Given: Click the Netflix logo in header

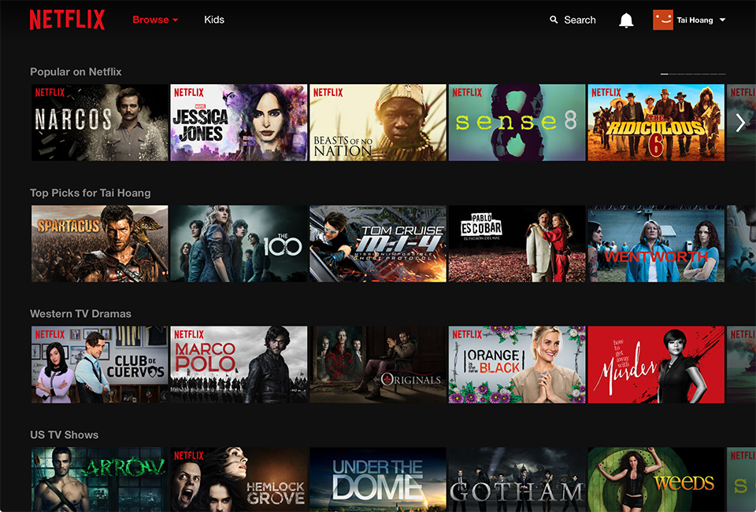Looking at the screenshot, I should [x=67, y=20].
